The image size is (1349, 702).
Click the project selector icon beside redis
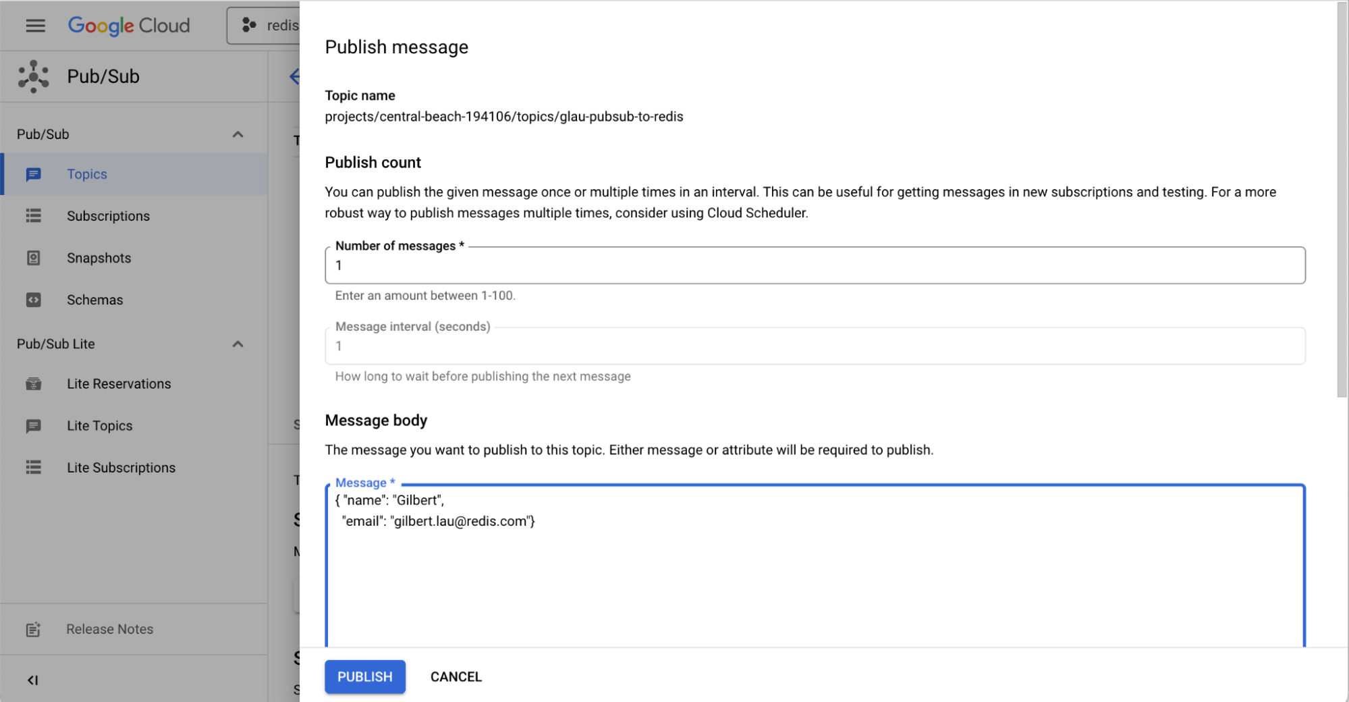[249, 25]
